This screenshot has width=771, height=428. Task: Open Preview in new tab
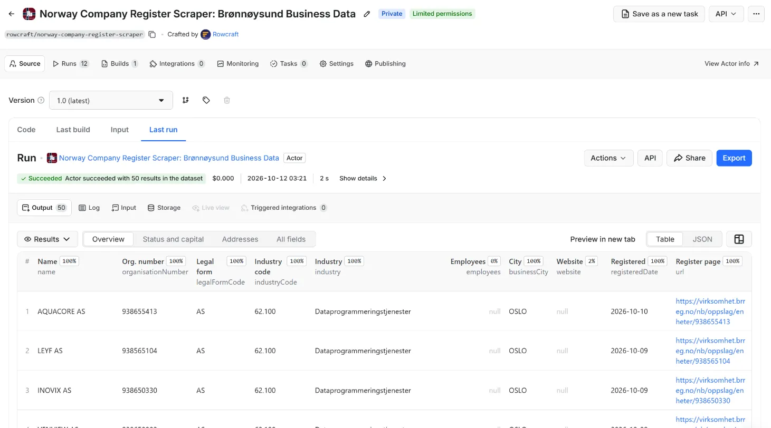(x=603, y=239)
